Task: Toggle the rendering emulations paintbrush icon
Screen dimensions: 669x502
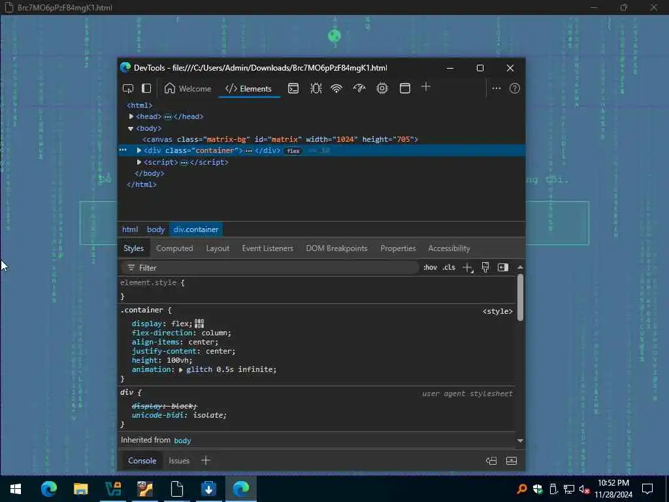Action: (485, 267)
